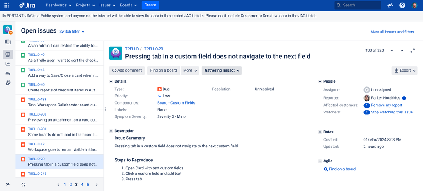Select the issues monitor icon in sidebar
The width and height of the screenshot is (423, 191).
point(8,54)
